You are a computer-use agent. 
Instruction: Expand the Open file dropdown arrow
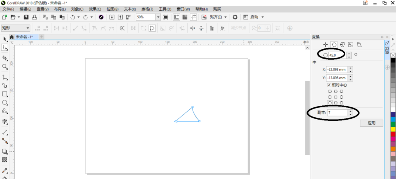coord(19,17)
